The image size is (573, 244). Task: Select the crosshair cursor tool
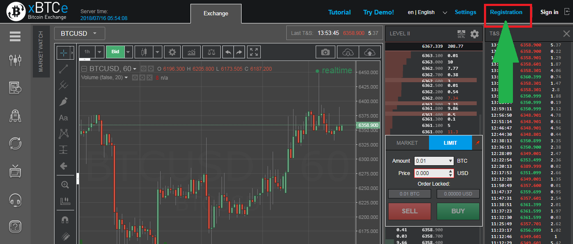click(x=63, y=52)
